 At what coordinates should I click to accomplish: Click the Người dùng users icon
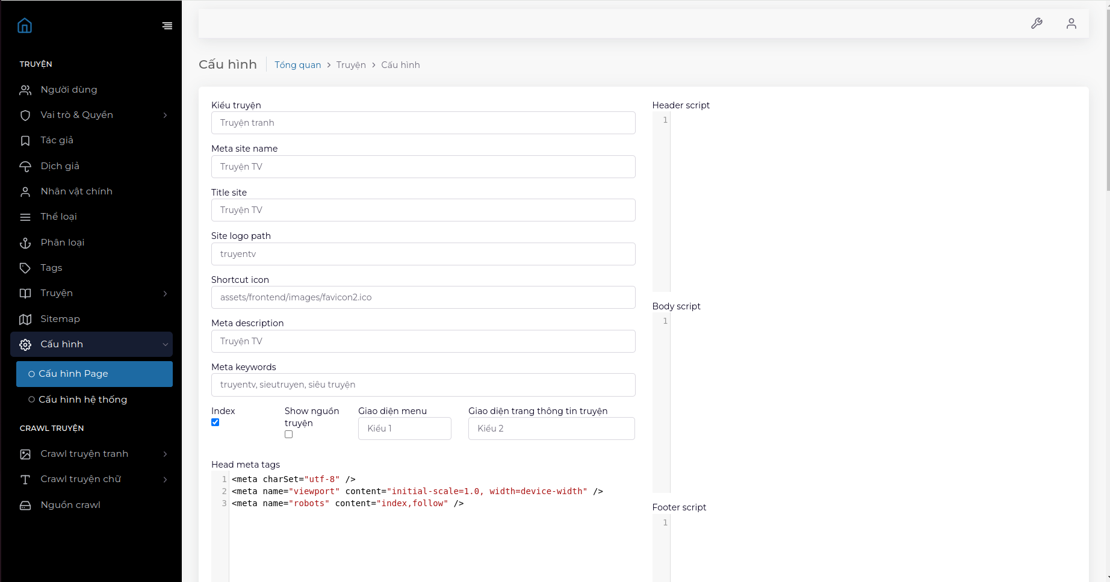point(25,90)
